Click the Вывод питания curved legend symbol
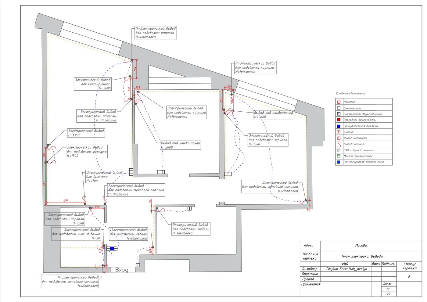Image resolution: width=427 pixels, height=302 pixels. coord(339,144)
